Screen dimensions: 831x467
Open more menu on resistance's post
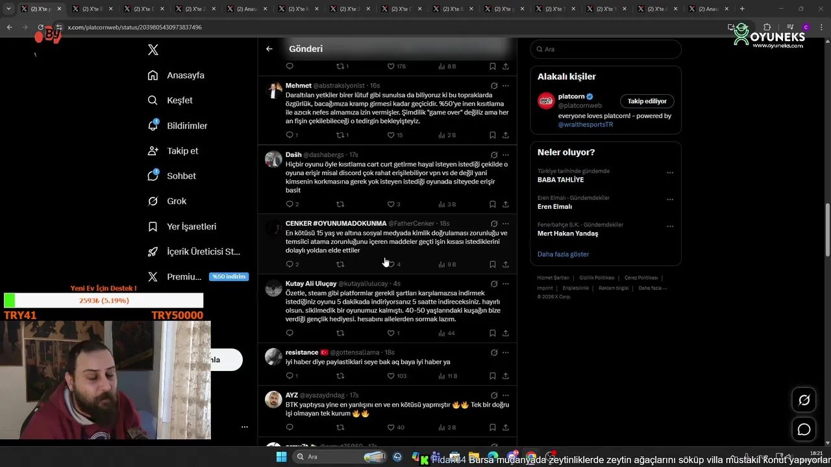tap(505, 353)
